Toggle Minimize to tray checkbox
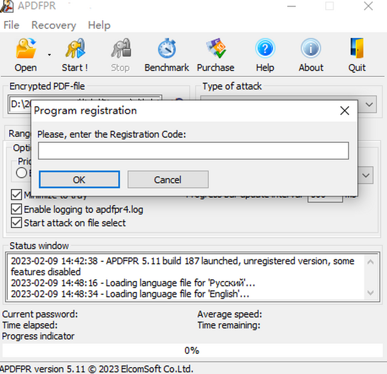The height and width of the screenshot is (374, 387). tap(16, 195)
